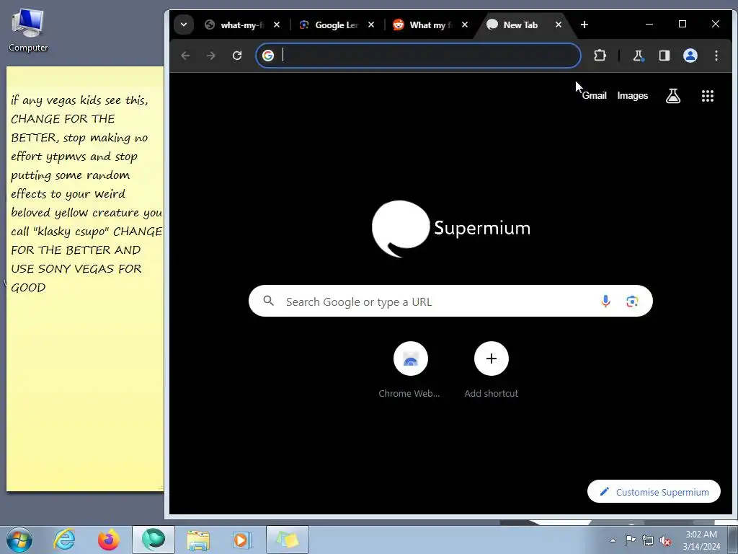Click Customise Supermium button
The height and width of the screenshot is (554, 738).
tap(654, 491)
